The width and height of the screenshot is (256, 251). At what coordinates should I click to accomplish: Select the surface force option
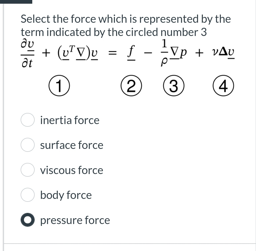point(28,145)
